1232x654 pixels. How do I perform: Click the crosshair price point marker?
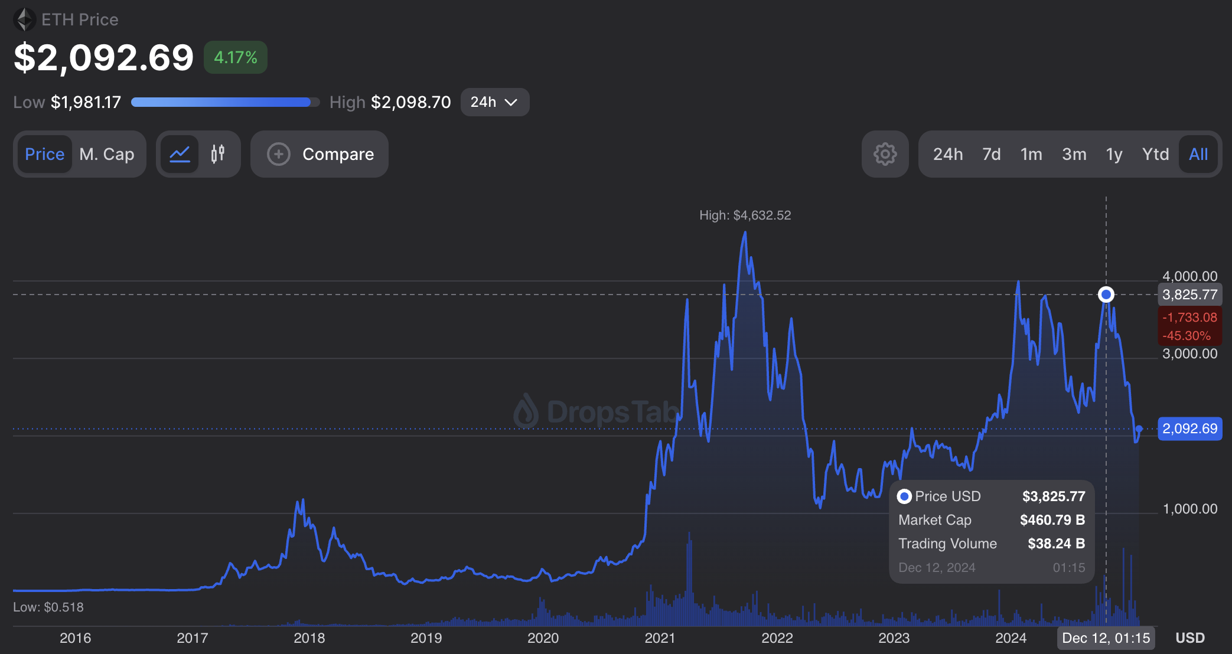coord(1106,294)
